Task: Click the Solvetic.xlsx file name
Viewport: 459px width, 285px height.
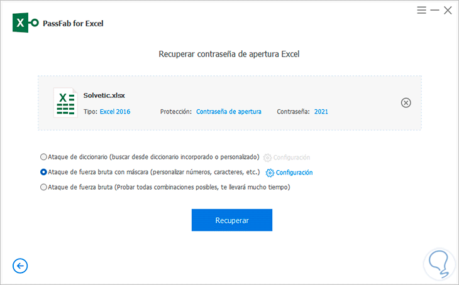Action: click(104, 95)
